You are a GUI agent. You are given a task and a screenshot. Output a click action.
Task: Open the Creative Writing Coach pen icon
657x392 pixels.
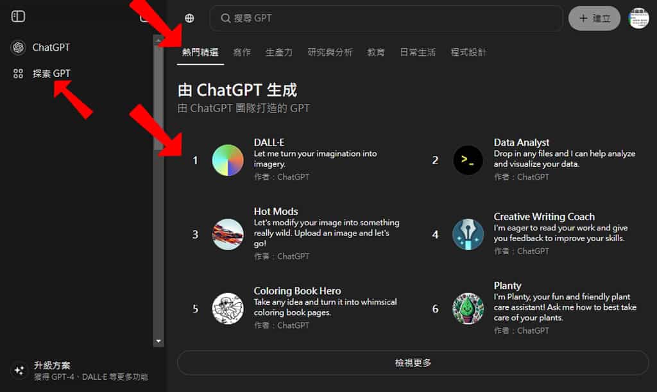coord(468,234)
